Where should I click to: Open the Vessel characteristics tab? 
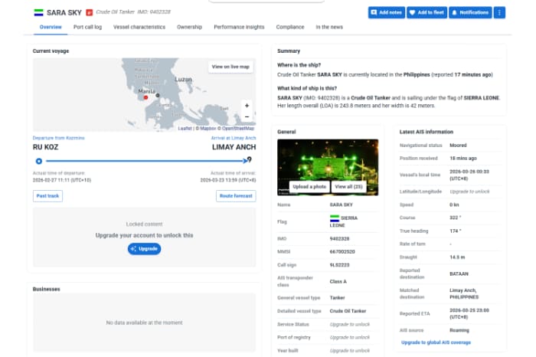141,27
